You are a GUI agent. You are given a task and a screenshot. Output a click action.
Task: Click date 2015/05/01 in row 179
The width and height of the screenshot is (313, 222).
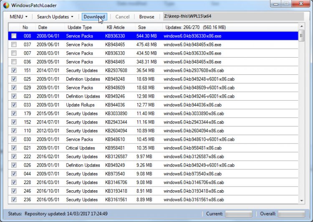coord(48,114)
